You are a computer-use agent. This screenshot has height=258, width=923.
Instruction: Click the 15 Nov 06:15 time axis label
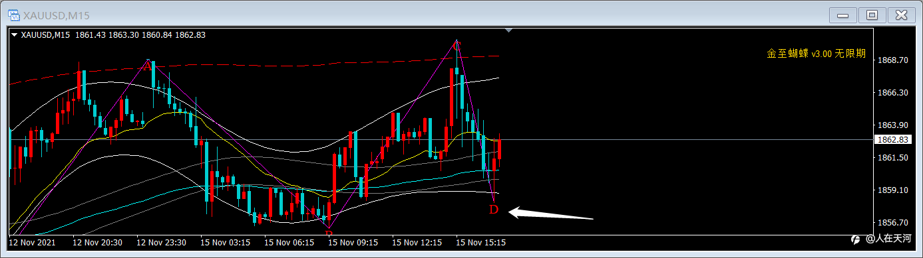click(289, 243)
